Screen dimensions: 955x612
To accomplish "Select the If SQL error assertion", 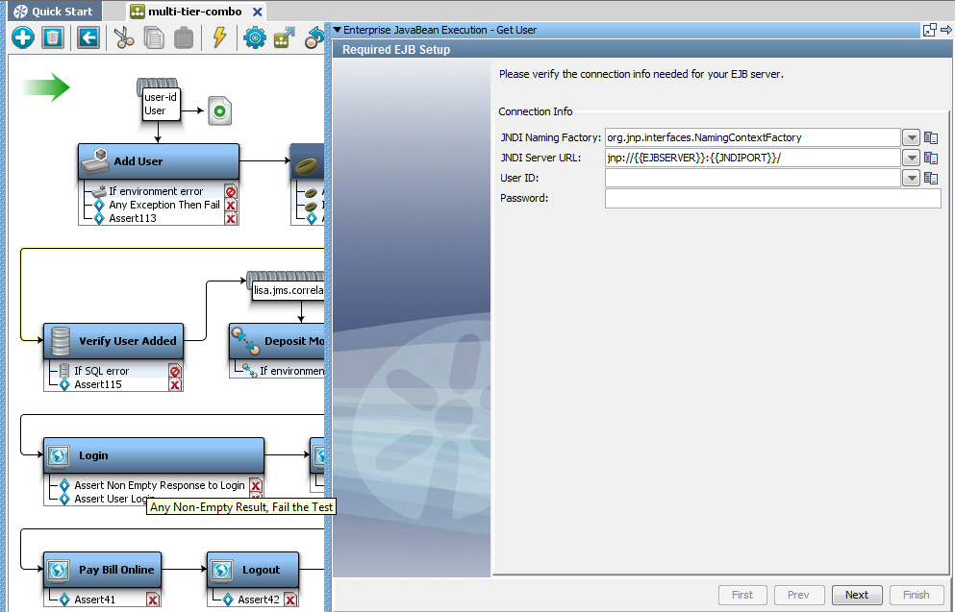I will 101,371.
